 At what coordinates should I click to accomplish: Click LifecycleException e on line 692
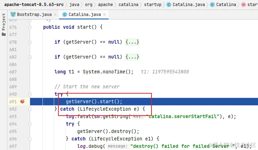point(108,109)
